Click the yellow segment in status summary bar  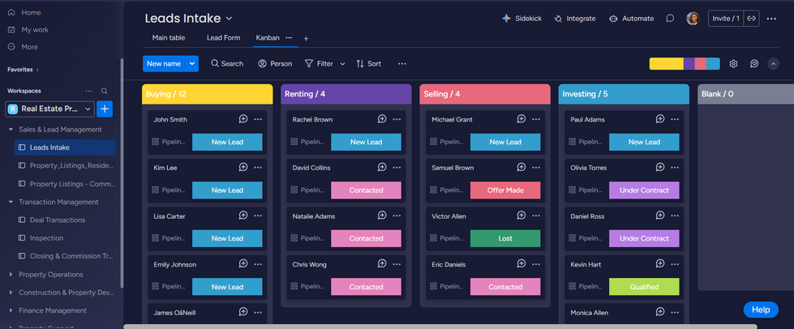pos(667,64)
